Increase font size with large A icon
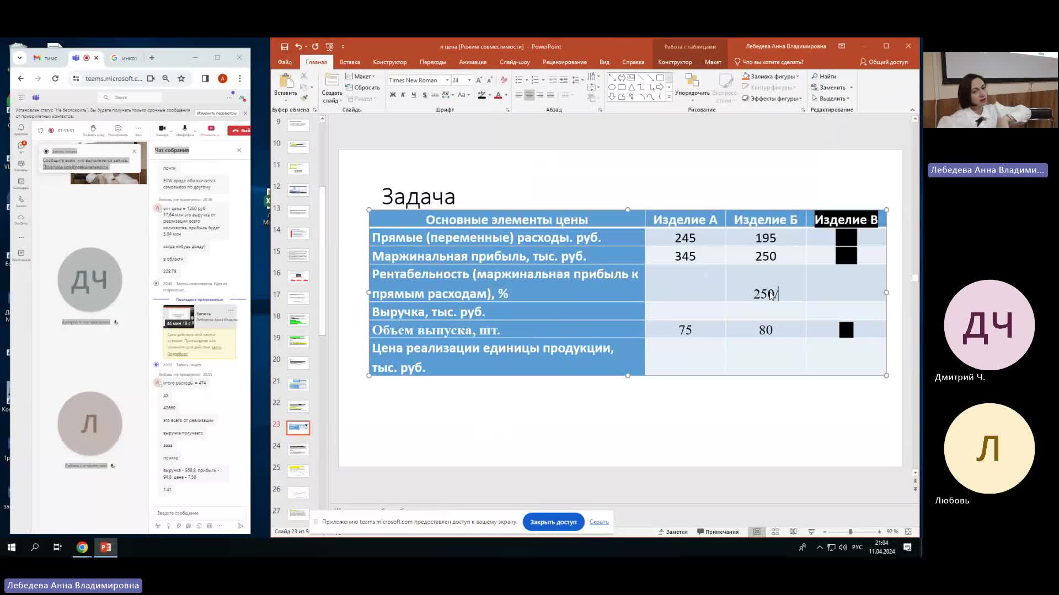The height and width of the screenshot is (595, 1059). coord(479,80)
